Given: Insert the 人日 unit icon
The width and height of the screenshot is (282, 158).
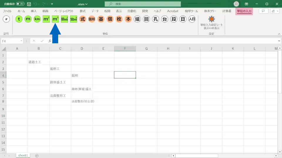Looking at the screenshot, I should 192,19.
